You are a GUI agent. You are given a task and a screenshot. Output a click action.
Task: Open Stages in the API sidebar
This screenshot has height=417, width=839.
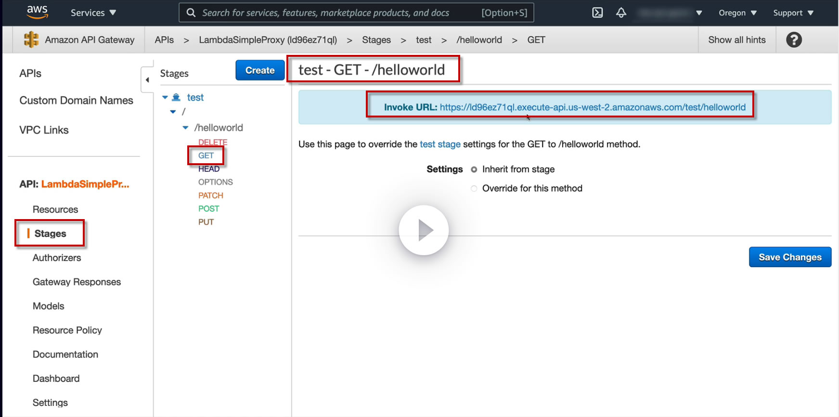[50, 234]
